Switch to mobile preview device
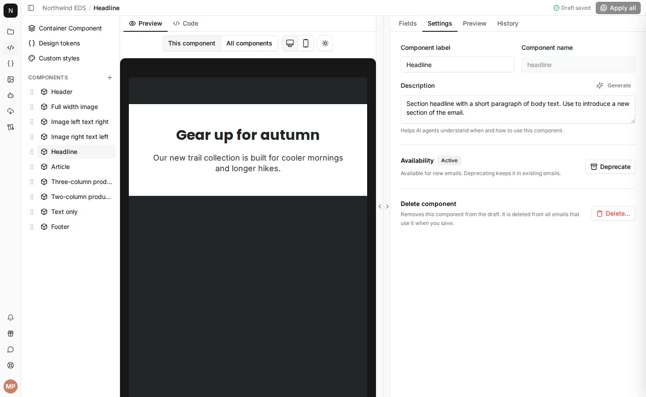The image size is (646, 397). click(305, 43)
